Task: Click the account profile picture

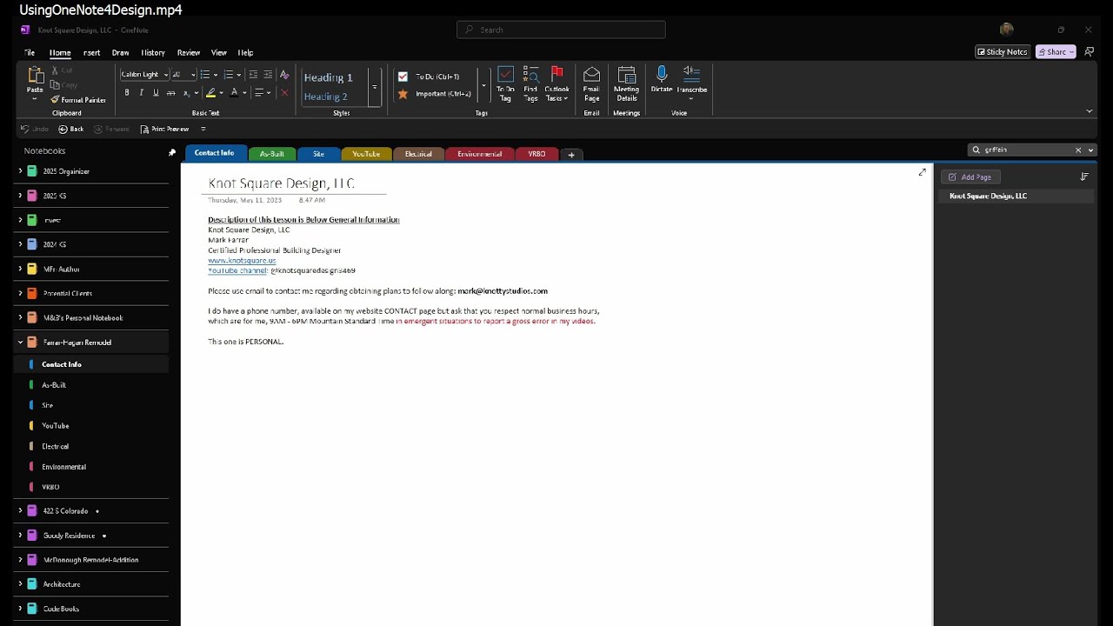Action: (x=1007, y=30)
